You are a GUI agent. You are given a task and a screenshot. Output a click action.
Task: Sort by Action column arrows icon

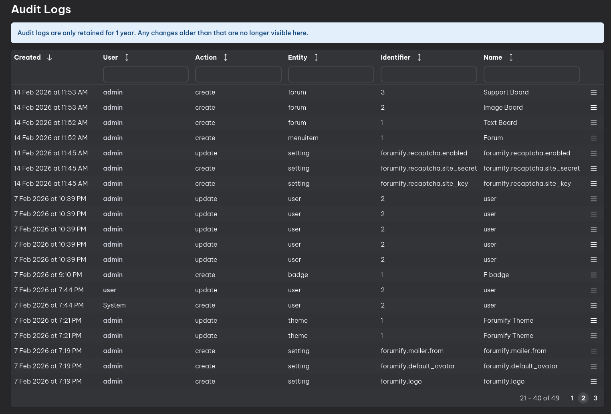[226, 57]
